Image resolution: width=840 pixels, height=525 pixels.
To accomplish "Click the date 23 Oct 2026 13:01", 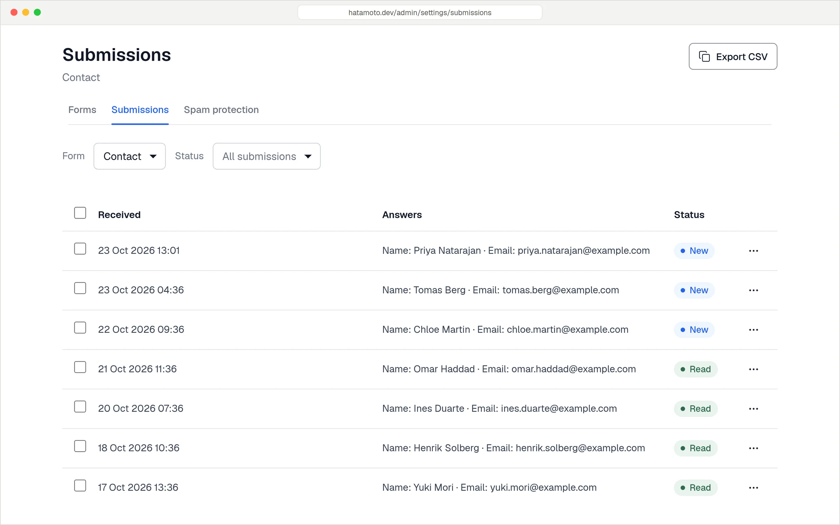I will 139,251.
